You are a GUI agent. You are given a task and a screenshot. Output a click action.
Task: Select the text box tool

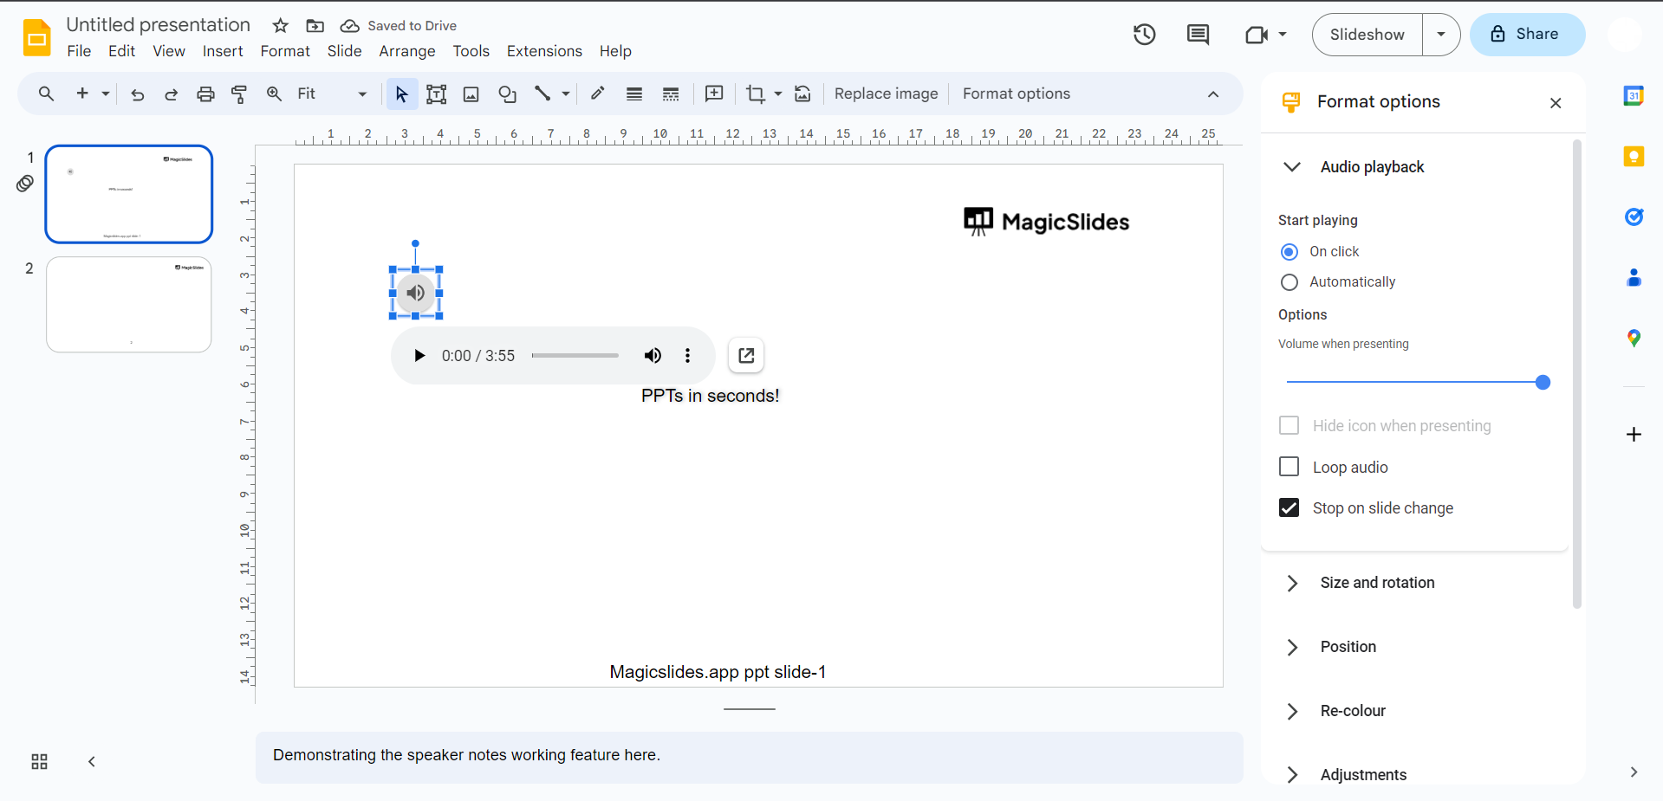(436, 94)
